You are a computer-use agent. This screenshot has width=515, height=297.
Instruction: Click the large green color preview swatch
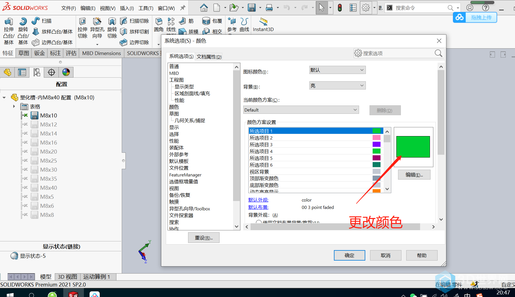pos(413,147)
